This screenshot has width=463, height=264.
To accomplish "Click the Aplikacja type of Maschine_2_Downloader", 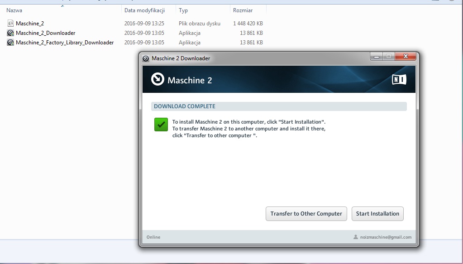I will [x=190, y=33].
